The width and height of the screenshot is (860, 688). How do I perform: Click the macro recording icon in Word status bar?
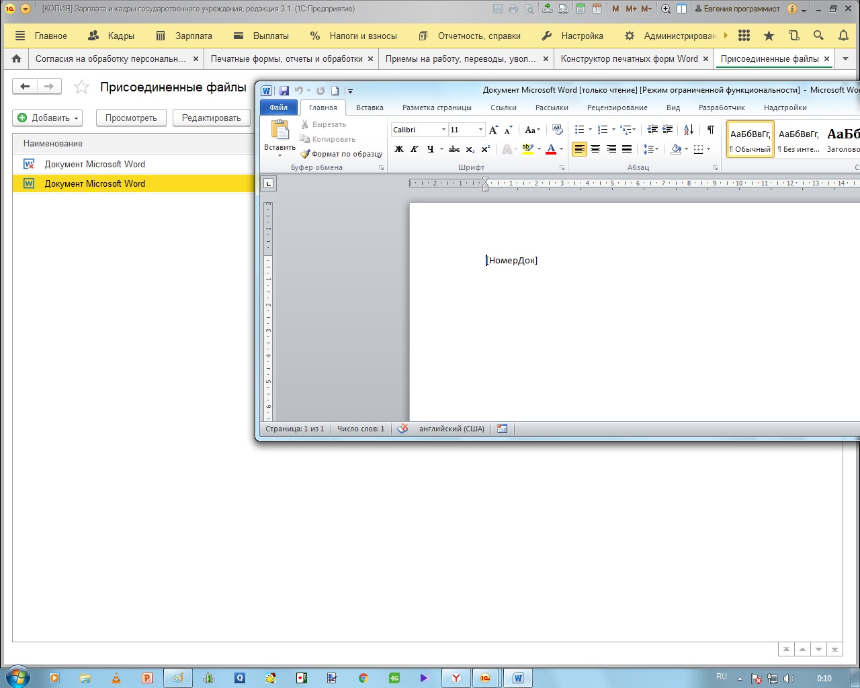(x=502, y=429)
